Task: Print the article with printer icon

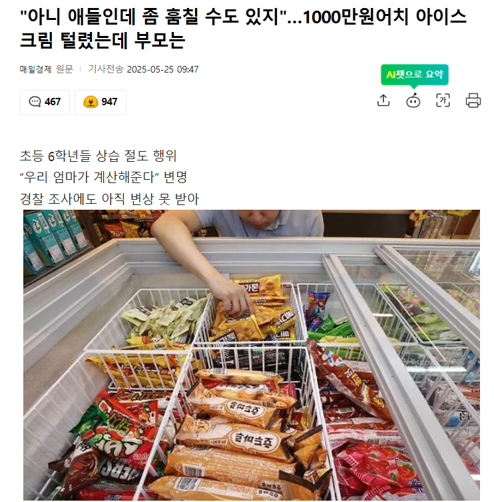Action: coord(473,101)
